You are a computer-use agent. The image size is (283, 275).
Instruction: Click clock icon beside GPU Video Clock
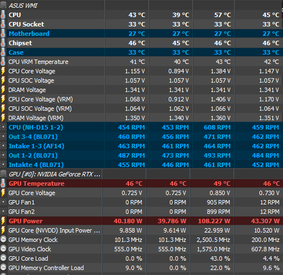pos(3,249)
